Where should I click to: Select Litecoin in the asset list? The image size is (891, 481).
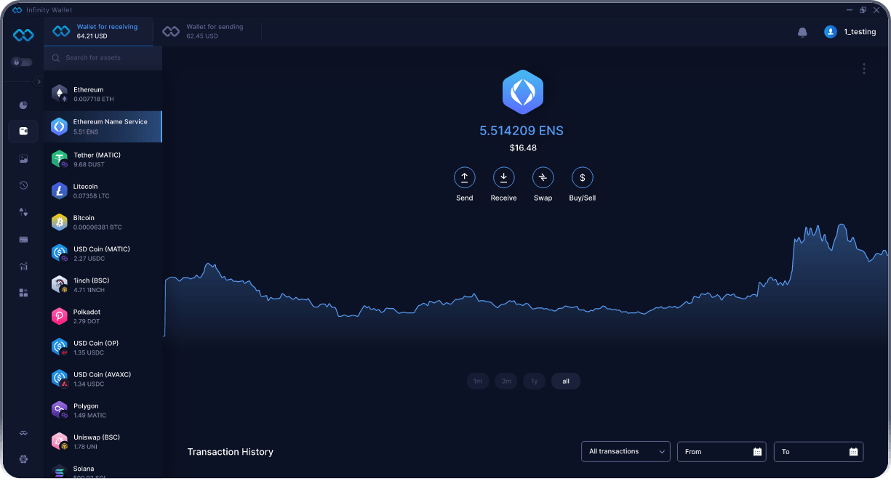103,190
